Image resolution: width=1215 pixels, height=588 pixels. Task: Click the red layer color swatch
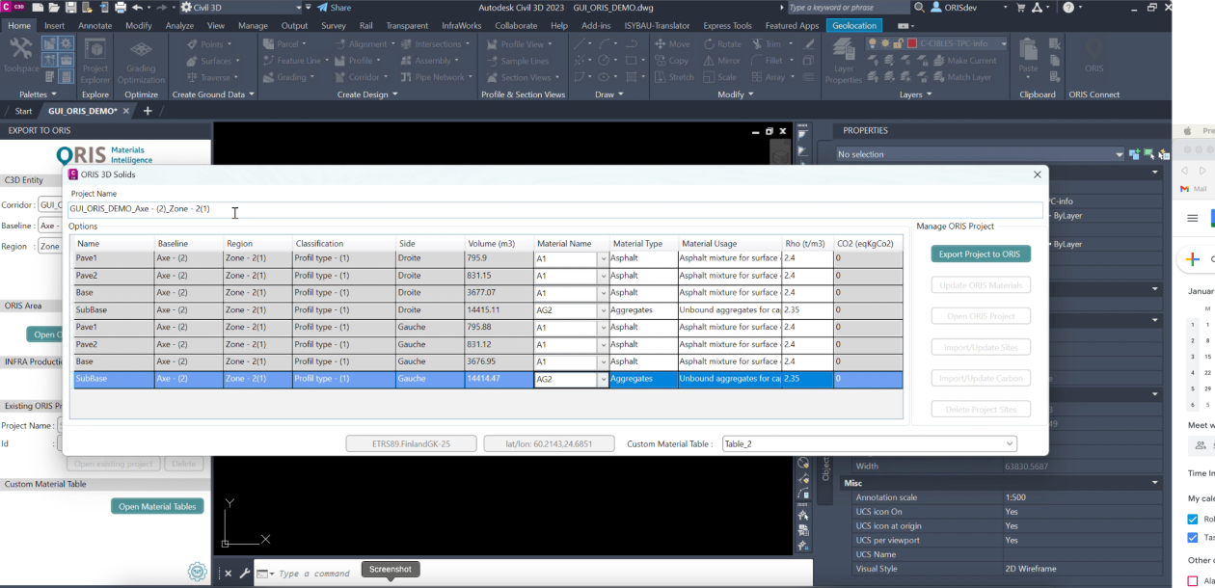(911, 43)
